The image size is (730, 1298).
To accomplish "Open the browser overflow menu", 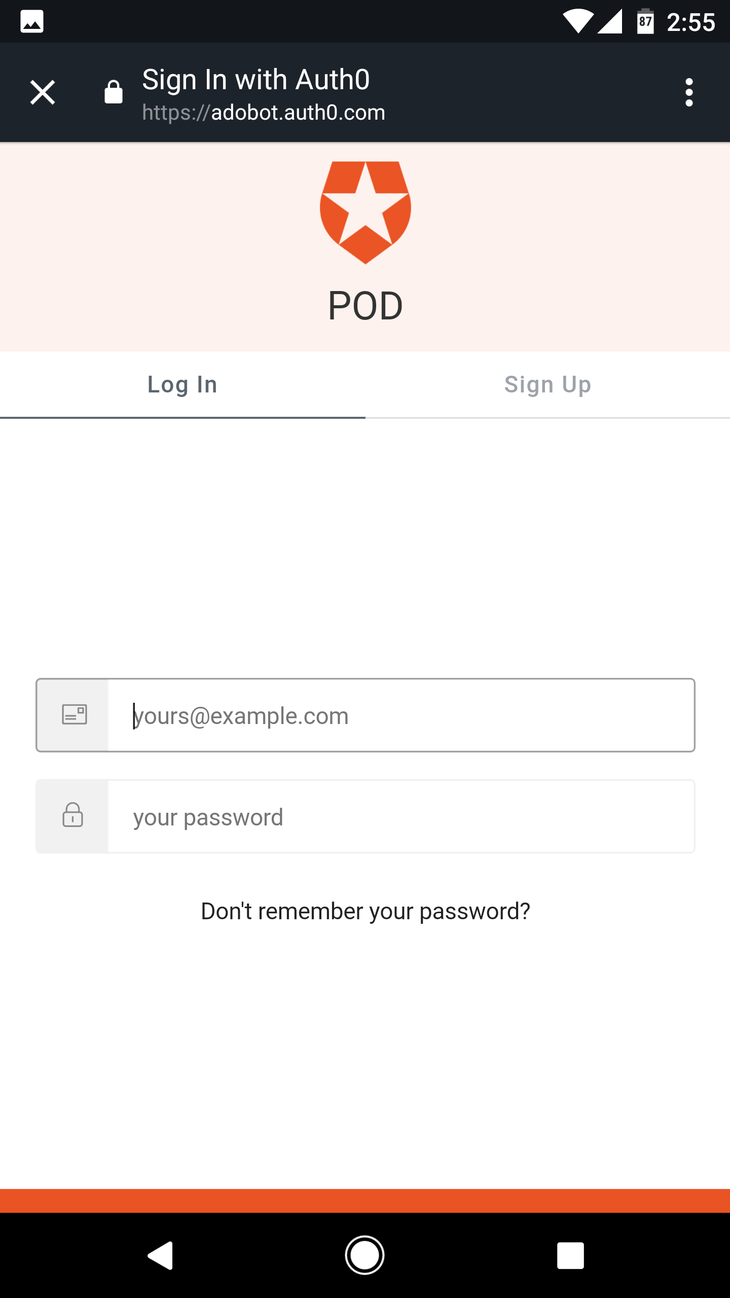I will coord(688,92).
